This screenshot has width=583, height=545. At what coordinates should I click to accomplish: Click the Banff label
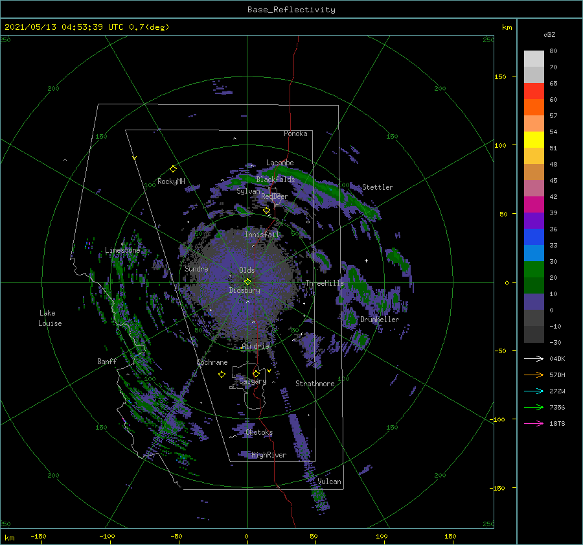click(107, 361)
